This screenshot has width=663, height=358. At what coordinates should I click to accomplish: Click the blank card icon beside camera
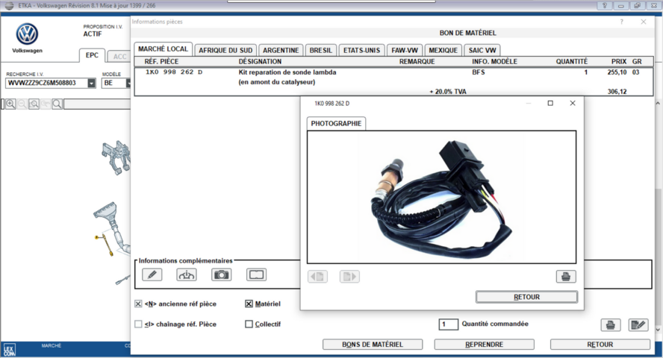tap(256, 274)
